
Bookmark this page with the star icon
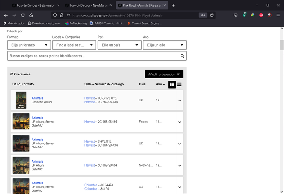pyautogui.click(x=212, y=16)
